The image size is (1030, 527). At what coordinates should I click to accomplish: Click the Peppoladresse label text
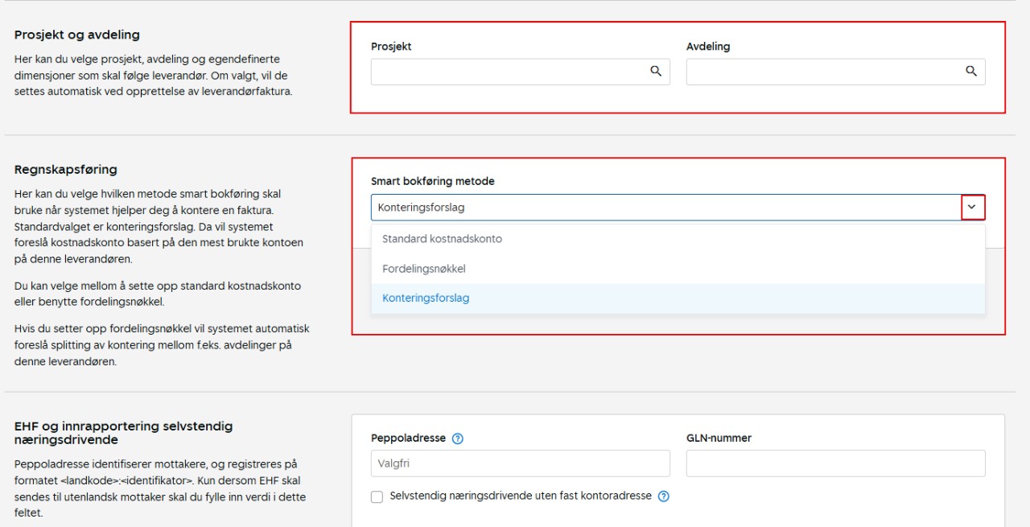[x=408, y=438]
